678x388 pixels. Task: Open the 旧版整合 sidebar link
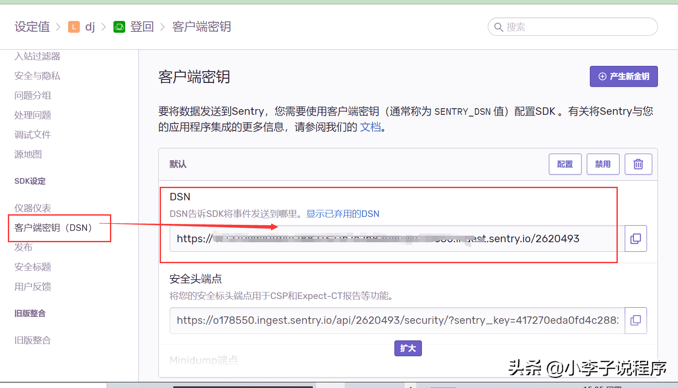click(33, 340)
